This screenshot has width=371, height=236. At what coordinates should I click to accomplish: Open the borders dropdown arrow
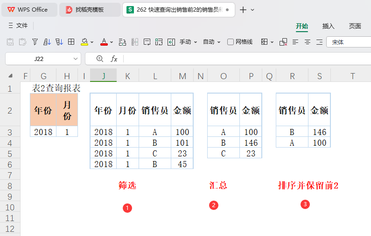pyautogui.click(x=272, y=42)
